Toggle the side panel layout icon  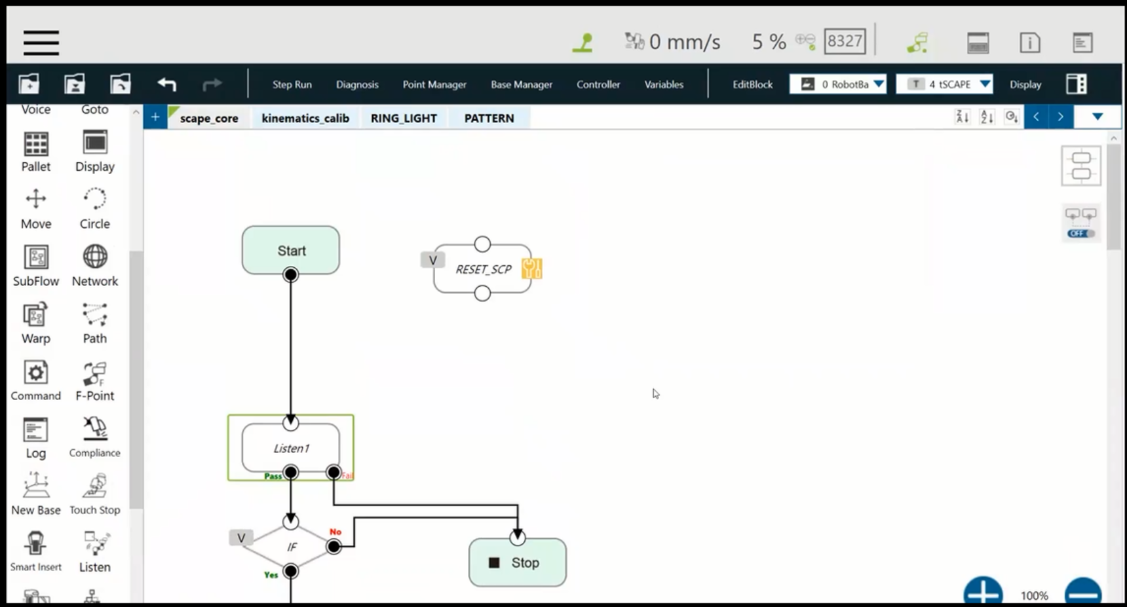click(x=1077, y=84)
